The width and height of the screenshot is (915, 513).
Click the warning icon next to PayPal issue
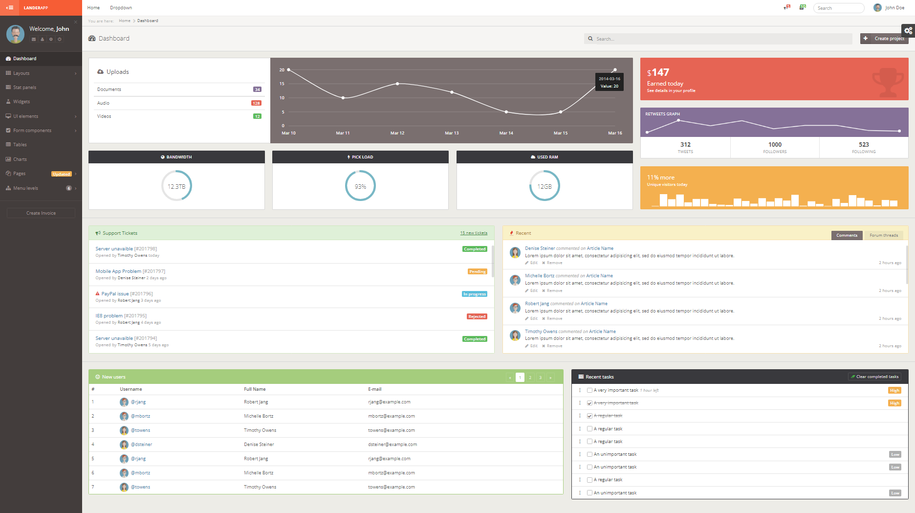coord(97,294)
